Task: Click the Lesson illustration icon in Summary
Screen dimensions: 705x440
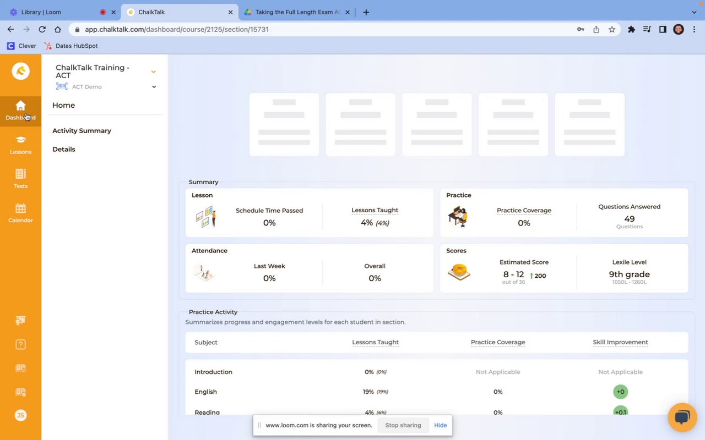Action: pyautogui.click(x=206, y=217)
